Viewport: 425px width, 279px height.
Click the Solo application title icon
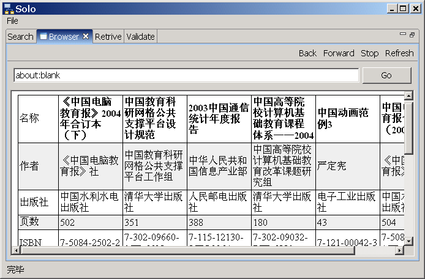pyautogui.click(x=9, y=9)
